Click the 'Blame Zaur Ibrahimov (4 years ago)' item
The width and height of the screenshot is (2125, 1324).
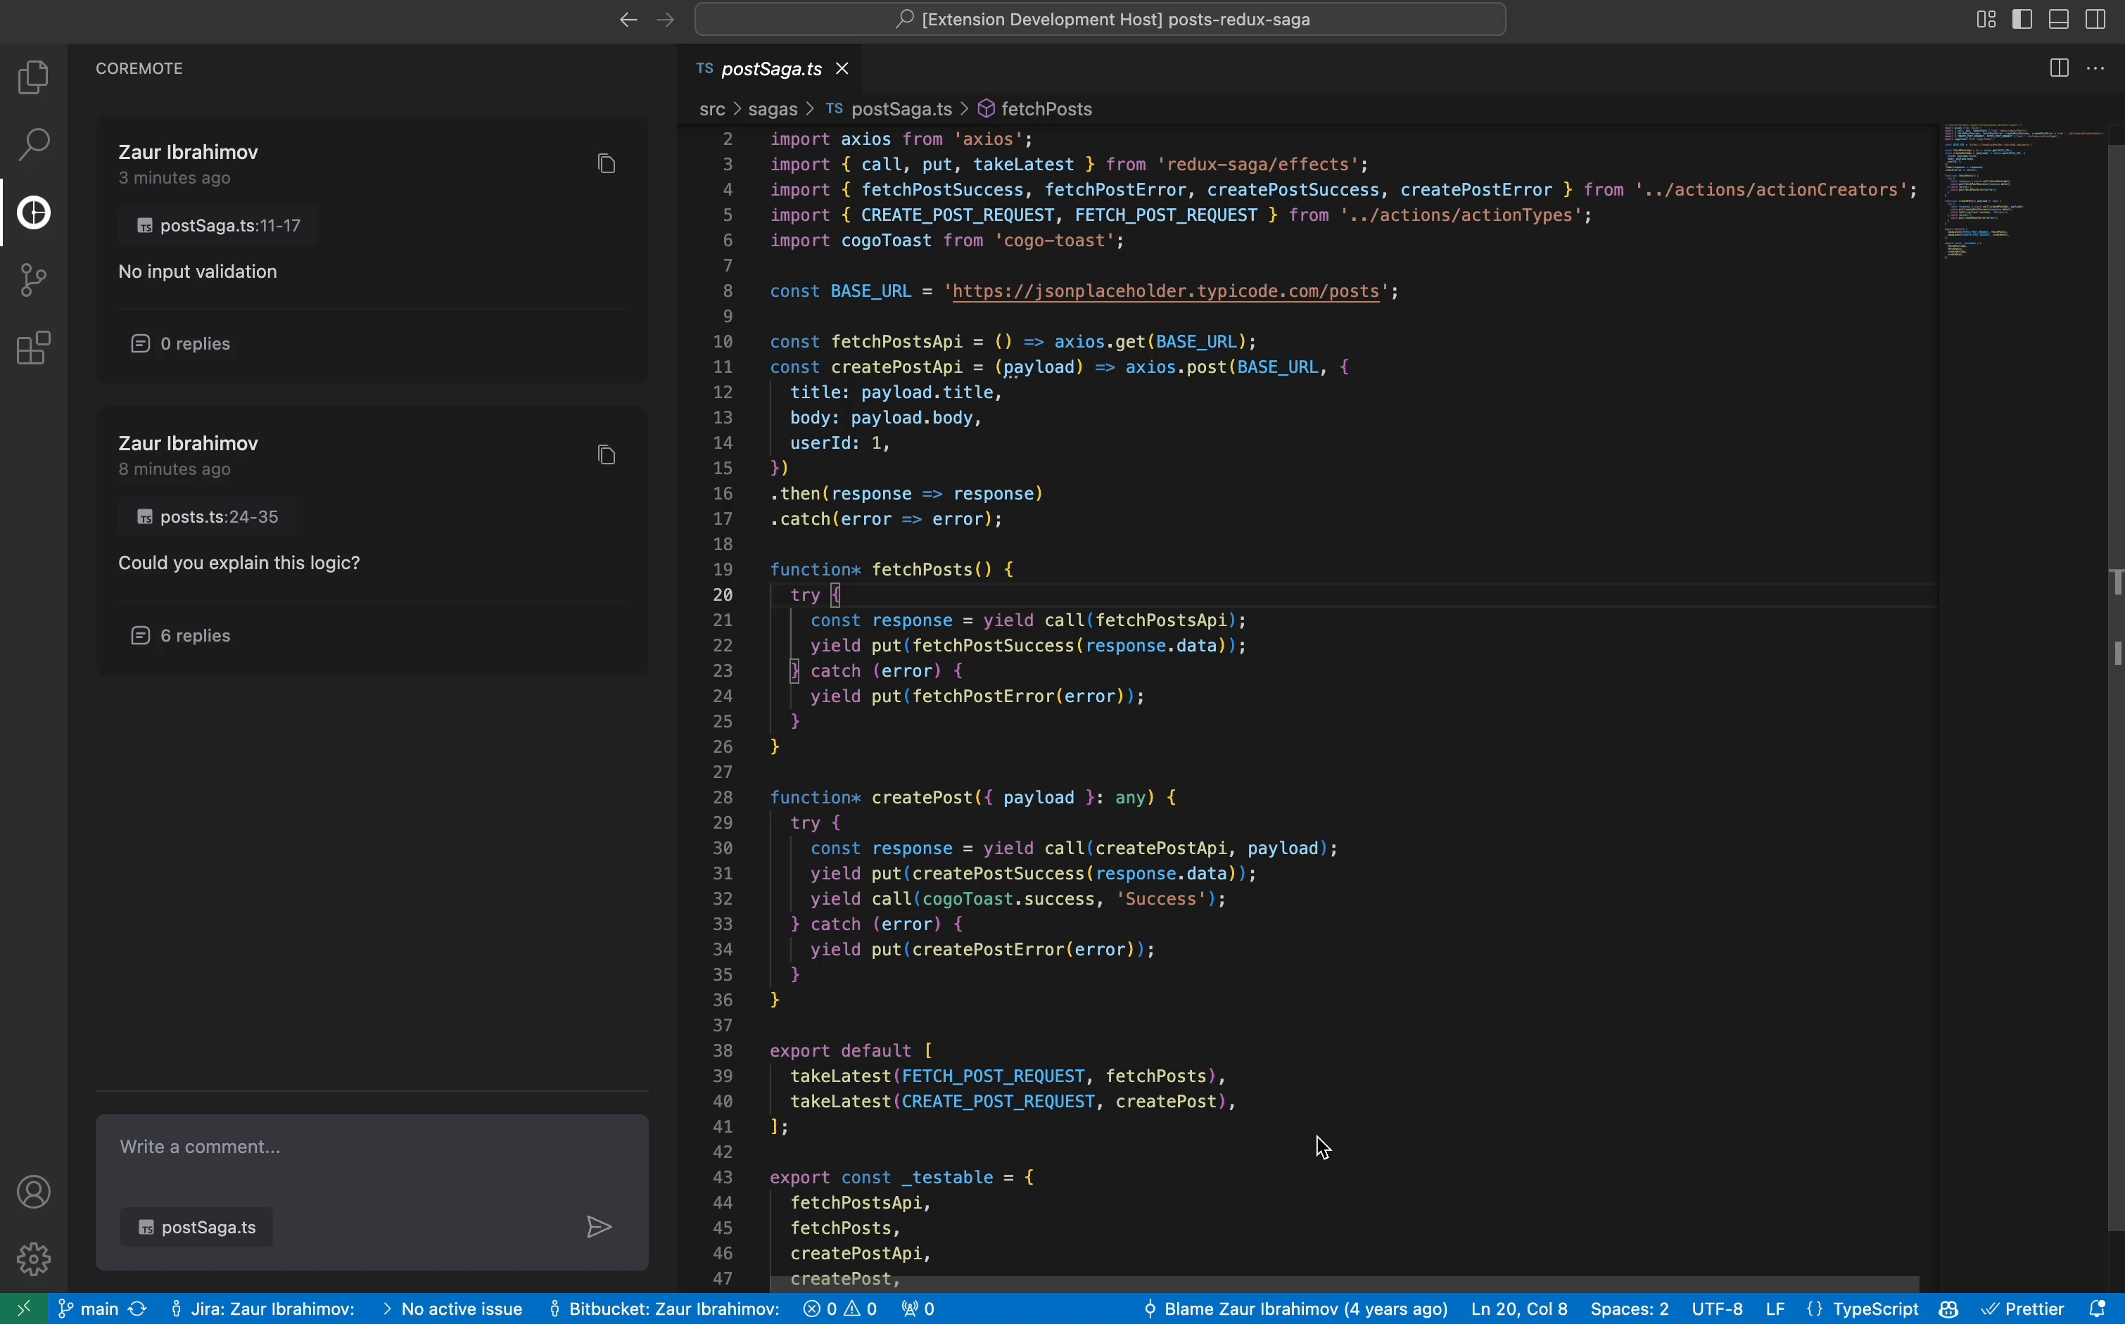point(1296,1309)
